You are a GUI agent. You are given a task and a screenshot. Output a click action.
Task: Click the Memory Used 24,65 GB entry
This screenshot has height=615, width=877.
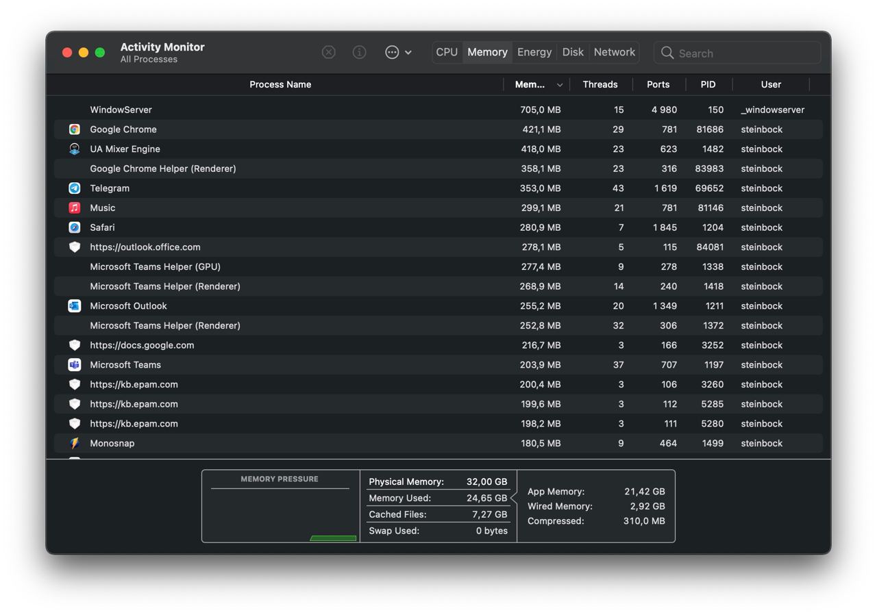pos(438,498)
